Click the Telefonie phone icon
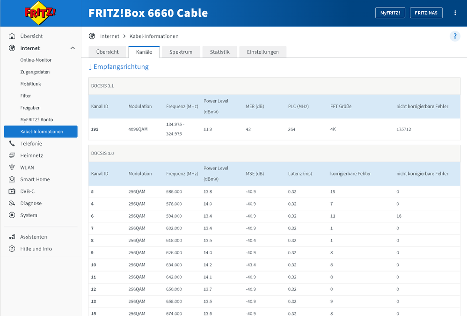The width and height of the screenshot is (467, 316). point(12,144)
